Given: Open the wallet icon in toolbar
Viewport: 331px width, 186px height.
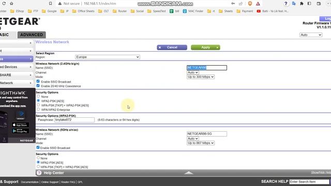Looking at the screenshot, I should 319,4.
